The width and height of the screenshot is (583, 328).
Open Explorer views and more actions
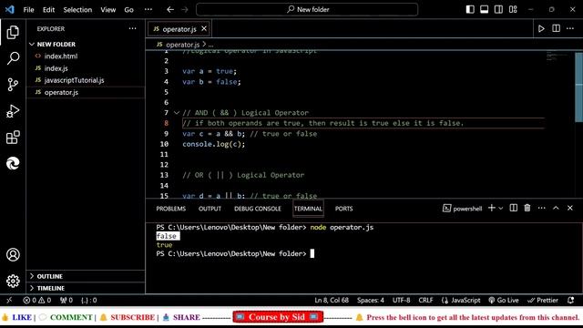pyautogui.click(x=132, y=28)
